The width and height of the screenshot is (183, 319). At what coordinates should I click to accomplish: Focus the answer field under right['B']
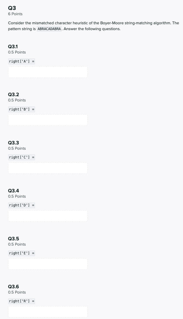48,120
